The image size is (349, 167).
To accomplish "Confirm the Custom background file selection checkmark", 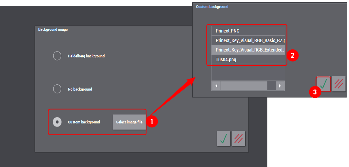I will 324,84.
